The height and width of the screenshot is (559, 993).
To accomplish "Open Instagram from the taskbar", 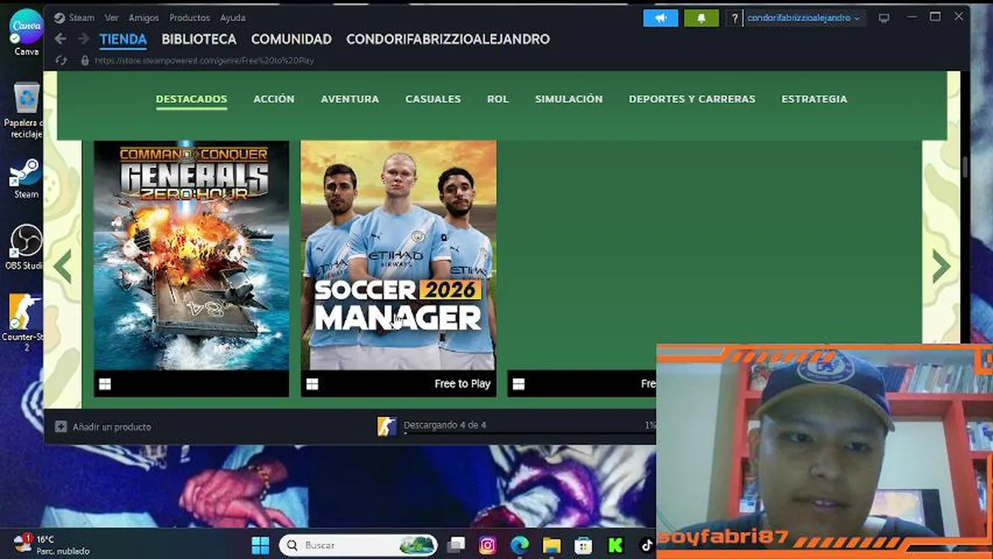I will pyautogui.click(x=487, y=545).
